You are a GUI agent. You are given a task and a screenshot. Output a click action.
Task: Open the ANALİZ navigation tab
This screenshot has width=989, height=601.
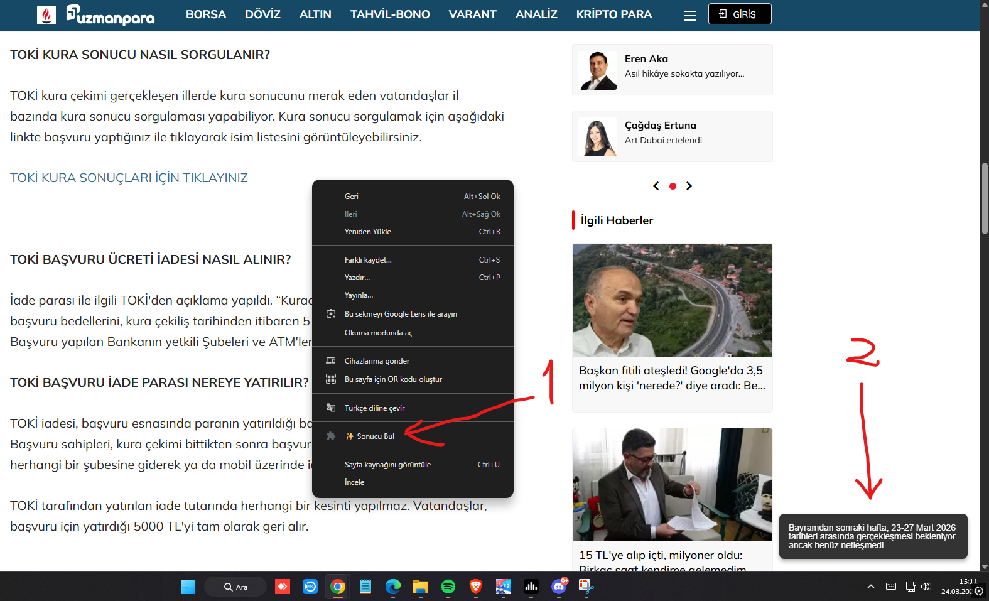point(536,14)
